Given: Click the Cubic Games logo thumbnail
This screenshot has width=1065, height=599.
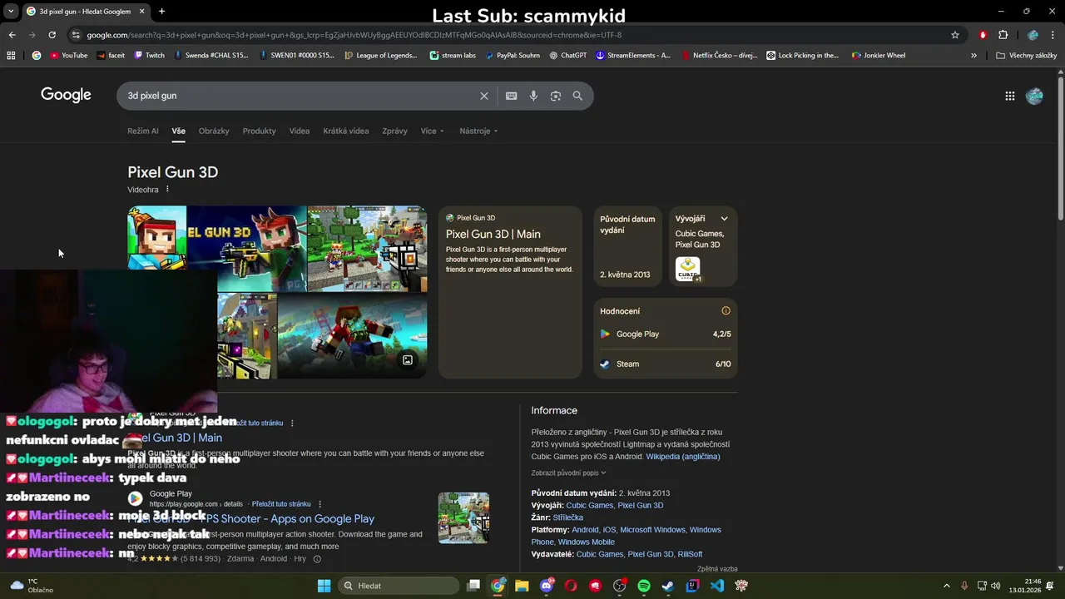Looking at the screenshot, I should click(x=687, y=269).
